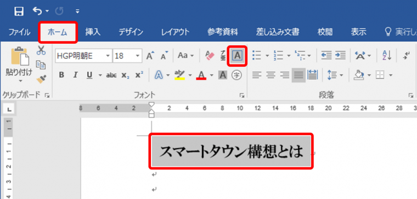Open highlight color dropdown arrow
Image resolution: width=417 pixels, height=199 pixels.
190,75
